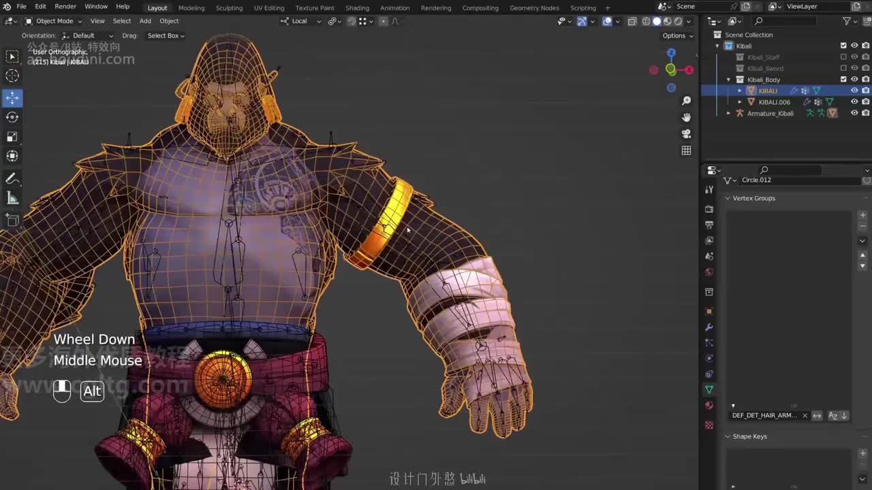The image size is (872, 490).
Task: Hide KIBALI.006 in the viewport
Action: (854, 102)
